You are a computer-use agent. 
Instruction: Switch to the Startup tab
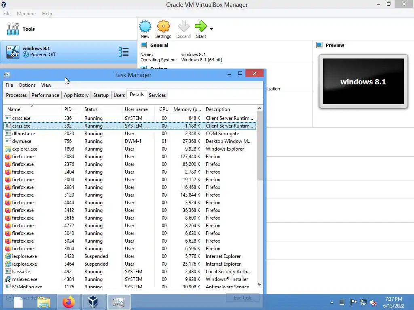pyautogui.click(x=101, y=95)
